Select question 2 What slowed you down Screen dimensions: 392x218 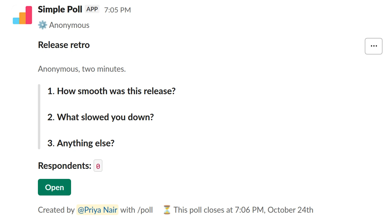[x=101, y=117]
